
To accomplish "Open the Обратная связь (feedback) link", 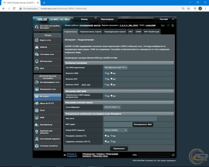I will (100, 156).
